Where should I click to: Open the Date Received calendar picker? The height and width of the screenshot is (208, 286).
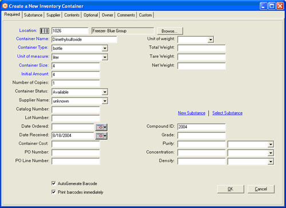[101, 136]
